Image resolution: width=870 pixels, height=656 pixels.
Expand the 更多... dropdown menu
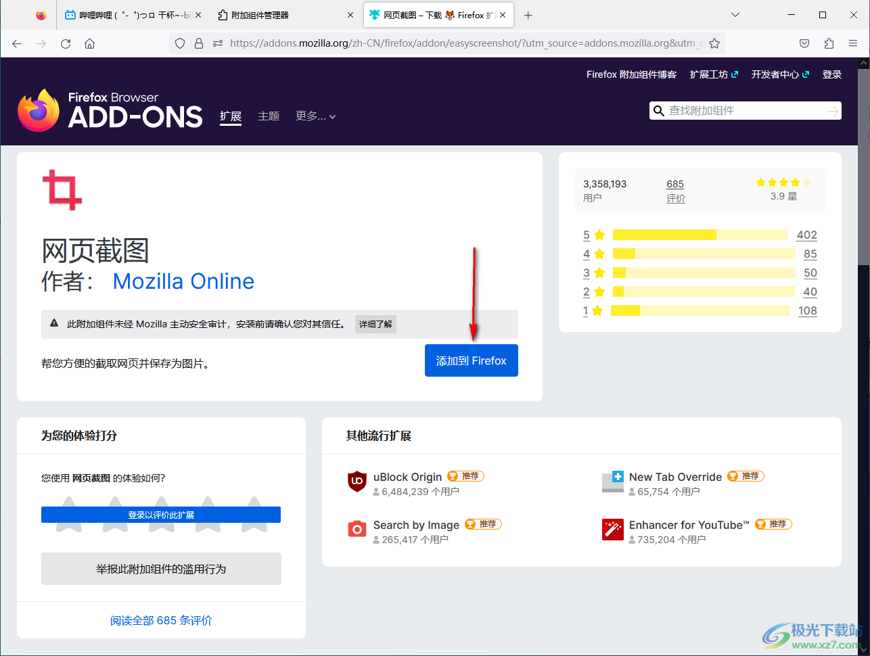pos(315,116)
